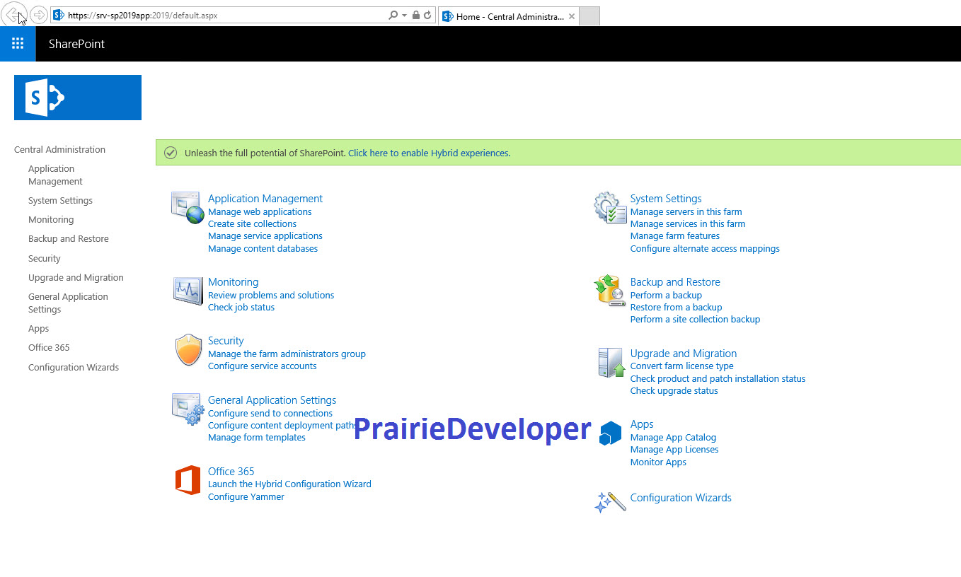This screenshot has width=961, height=577.
Task: Click the 'Click here to enable Hybrid experiences' link
Action: click(428, 153)
